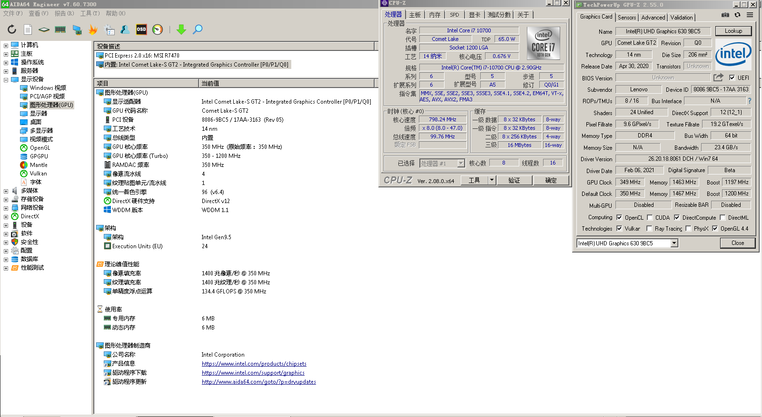Image resolution: width=762 pixels, height=417 pixels.
Task: Open the 处理器 #1 dropdown in CPU-Z
Action: [461, 163]
